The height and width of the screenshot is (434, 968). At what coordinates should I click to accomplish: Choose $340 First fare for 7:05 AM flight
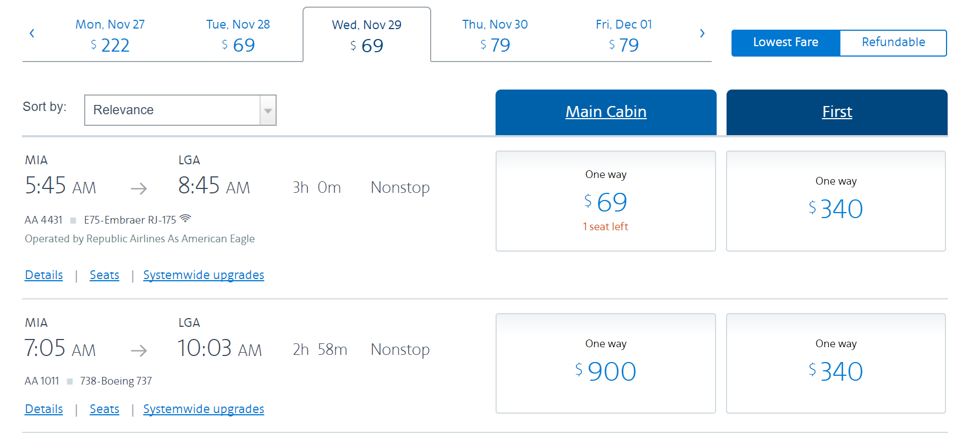click(x=835, y=364)
